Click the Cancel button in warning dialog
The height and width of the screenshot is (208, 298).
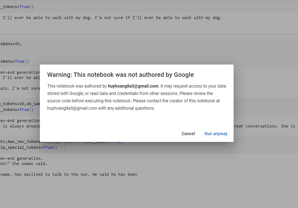188,134
